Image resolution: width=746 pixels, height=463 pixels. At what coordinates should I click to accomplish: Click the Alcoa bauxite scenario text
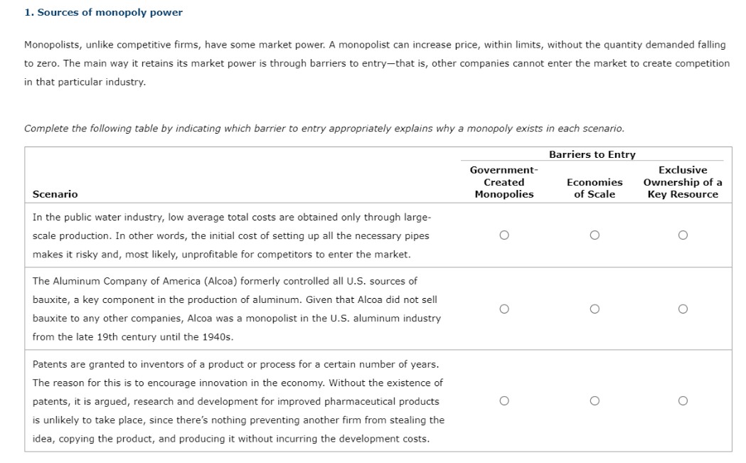pos(236,309)
